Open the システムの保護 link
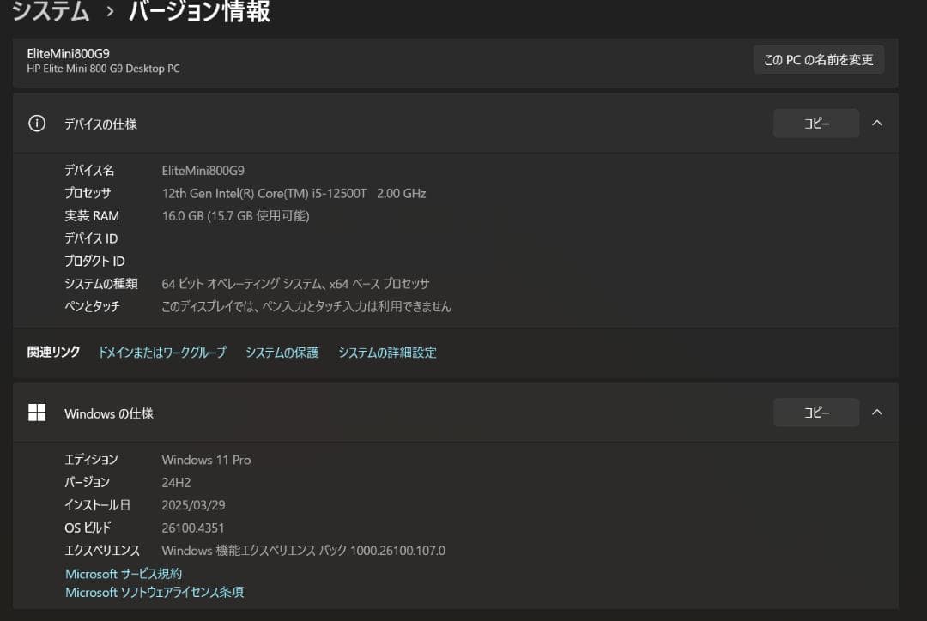 coord(282,352)
